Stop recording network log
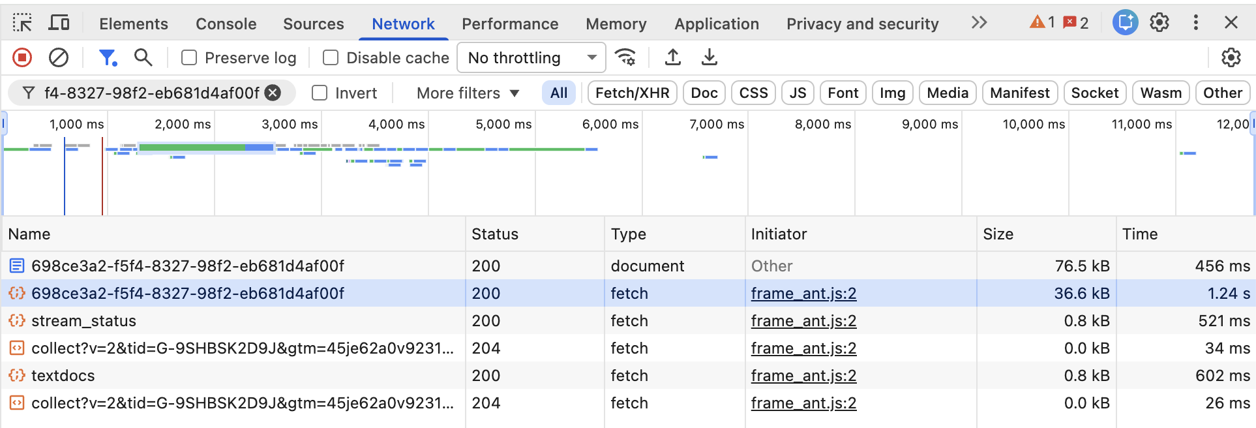Screen dimensions: 1256x428 click(x=22, y=58)
